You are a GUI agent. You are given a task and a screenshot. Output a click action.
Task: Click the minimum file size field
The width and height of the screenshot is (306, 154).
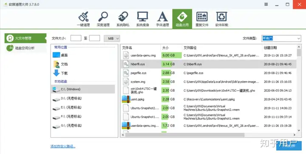[x=76, y=38]
